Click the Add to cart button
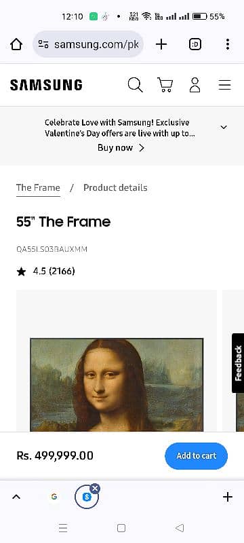This screenshot has width=244, height=543. (x=196, y=455)
